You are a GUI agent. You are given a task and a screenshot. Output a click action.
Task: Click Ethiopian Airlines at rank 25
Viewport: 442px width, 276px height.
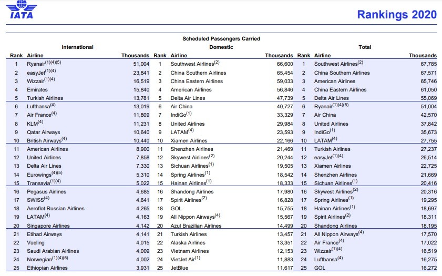[x=47, y=268]
